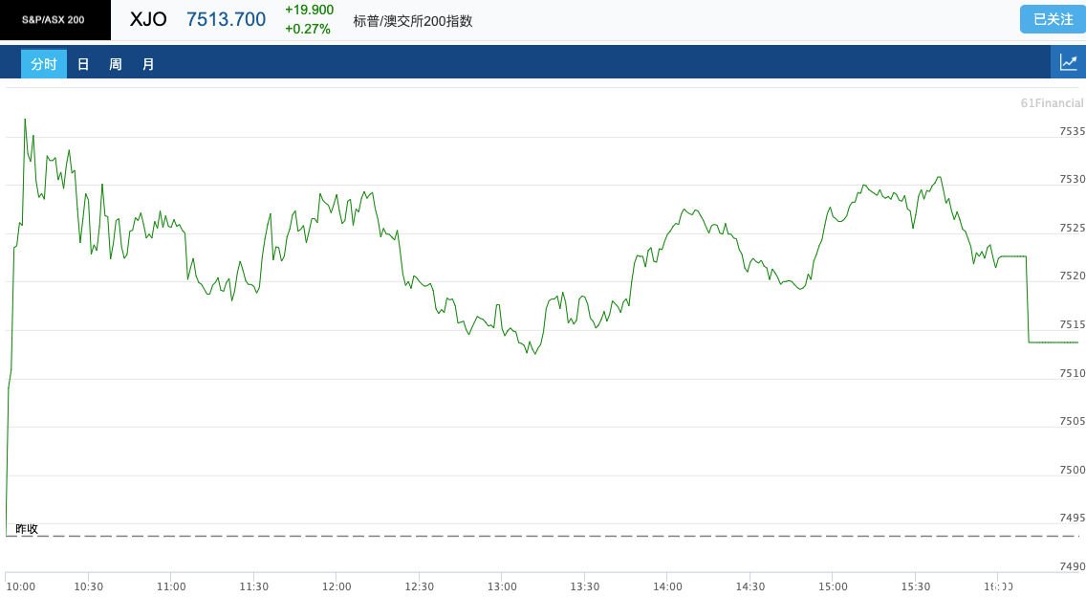Click the 13:00 time axis label
Viewport: 1086px width, 597px height.
(502, 586)
